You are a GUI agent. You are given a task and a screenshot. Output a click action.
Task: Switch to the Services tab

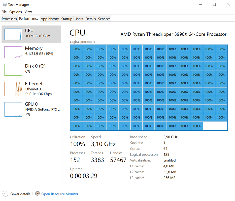[x=104, y=19]
